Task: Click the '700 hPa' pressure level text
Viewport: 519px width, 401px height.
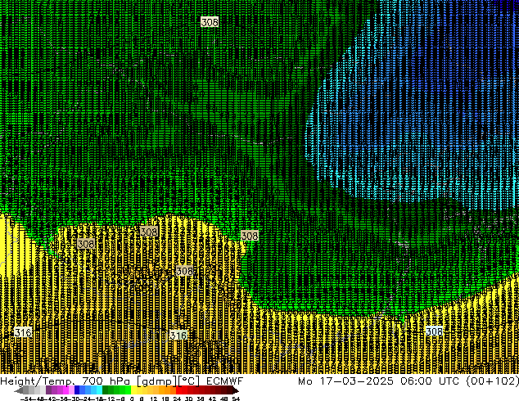Action: click(x=106, y=381)
